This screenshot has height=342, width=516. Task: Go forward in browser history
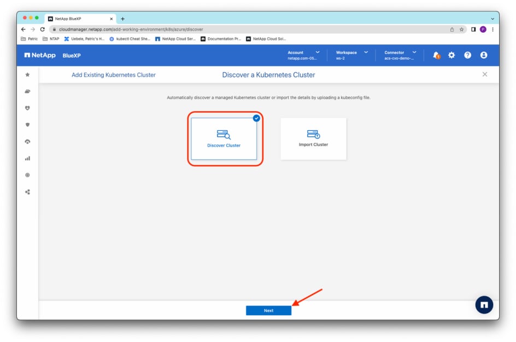33,30
